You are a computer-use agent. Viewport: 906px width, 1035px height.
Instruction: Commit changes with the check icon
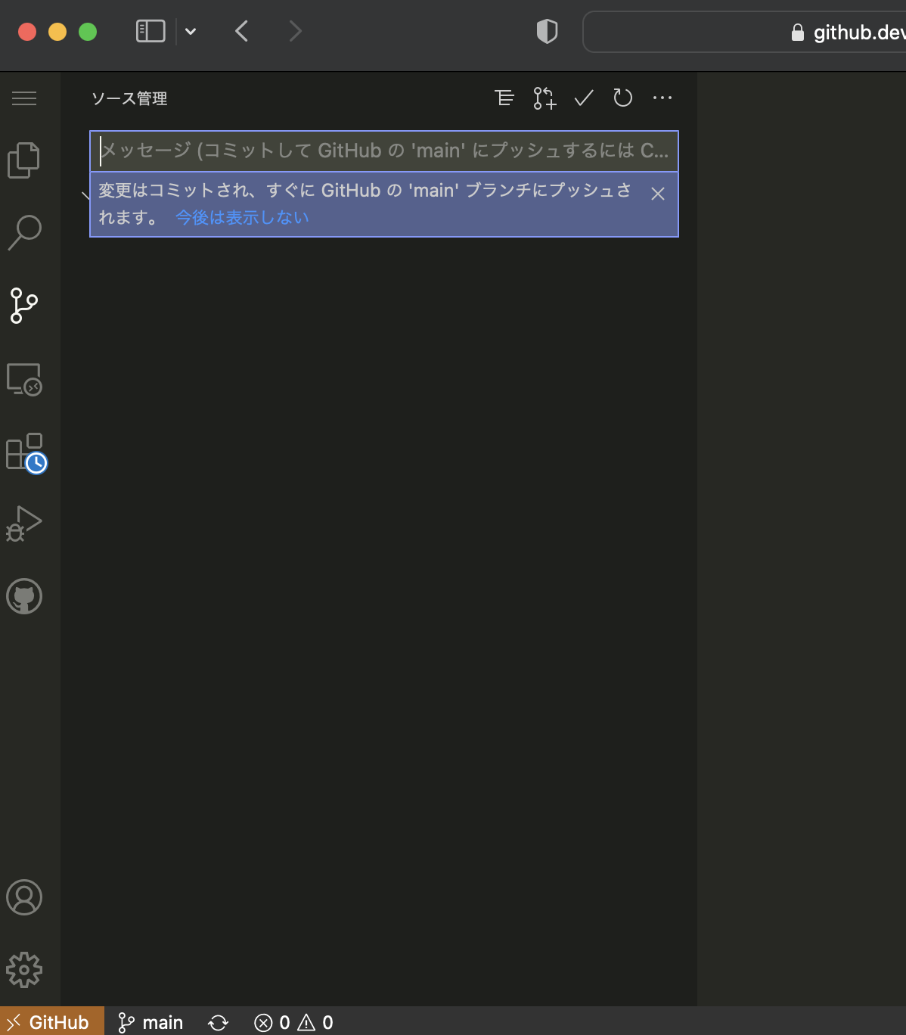583,98
